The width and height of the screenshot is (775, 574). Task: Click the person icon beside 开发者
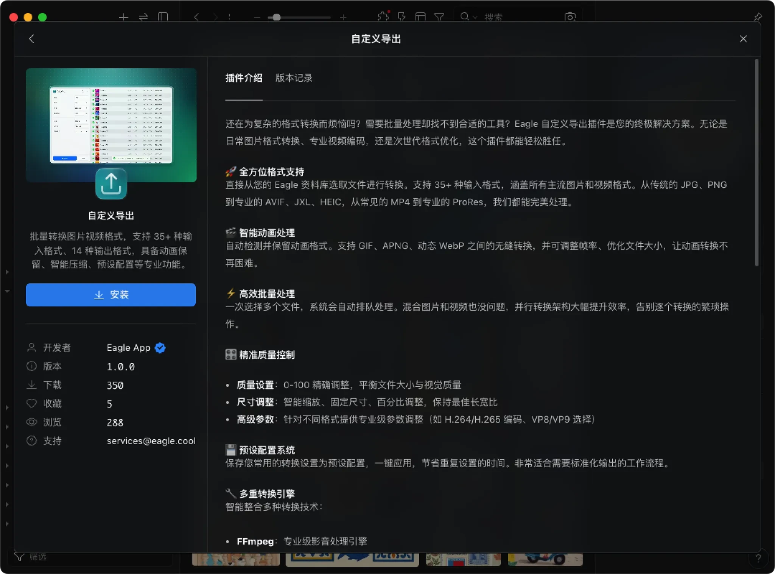pos(32,347)
